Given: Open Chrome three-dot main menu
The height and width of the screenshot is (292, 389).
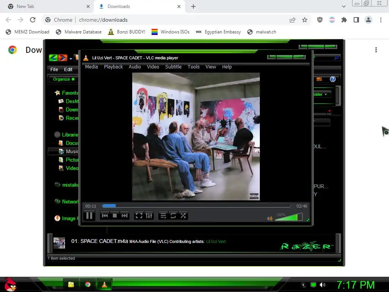Looking at the screenshot, I should click(x=381, y=20).
